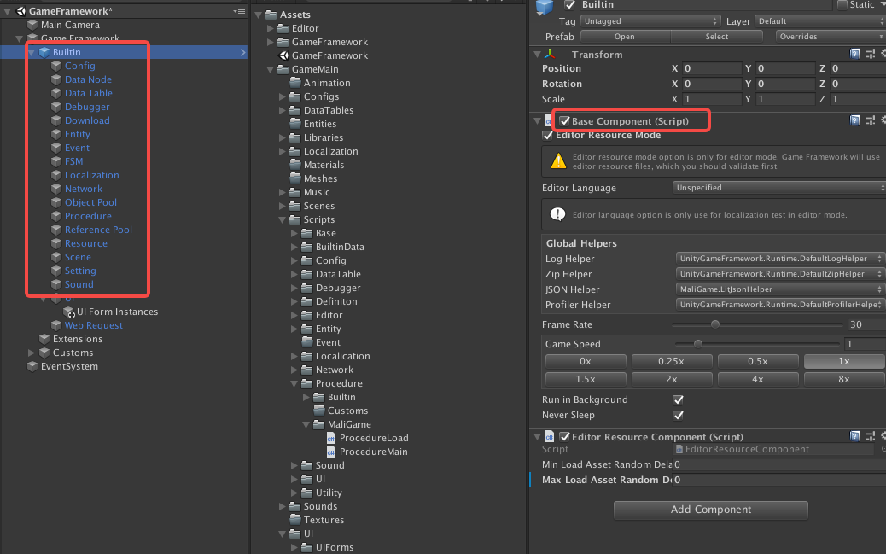This screenshot has height=554, width=886.
Task: Open the prefab Overrides dropdown menu
Action: tap(827, 36)
